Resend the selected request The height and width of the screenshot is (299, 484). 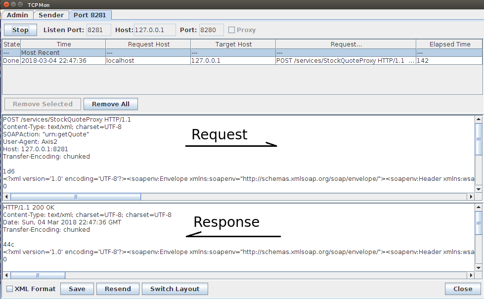118,289
